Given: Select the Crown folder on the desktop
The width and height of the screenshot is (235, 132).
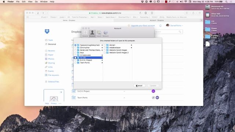Looking at the screenshot, I should click(x=208, y=29).
